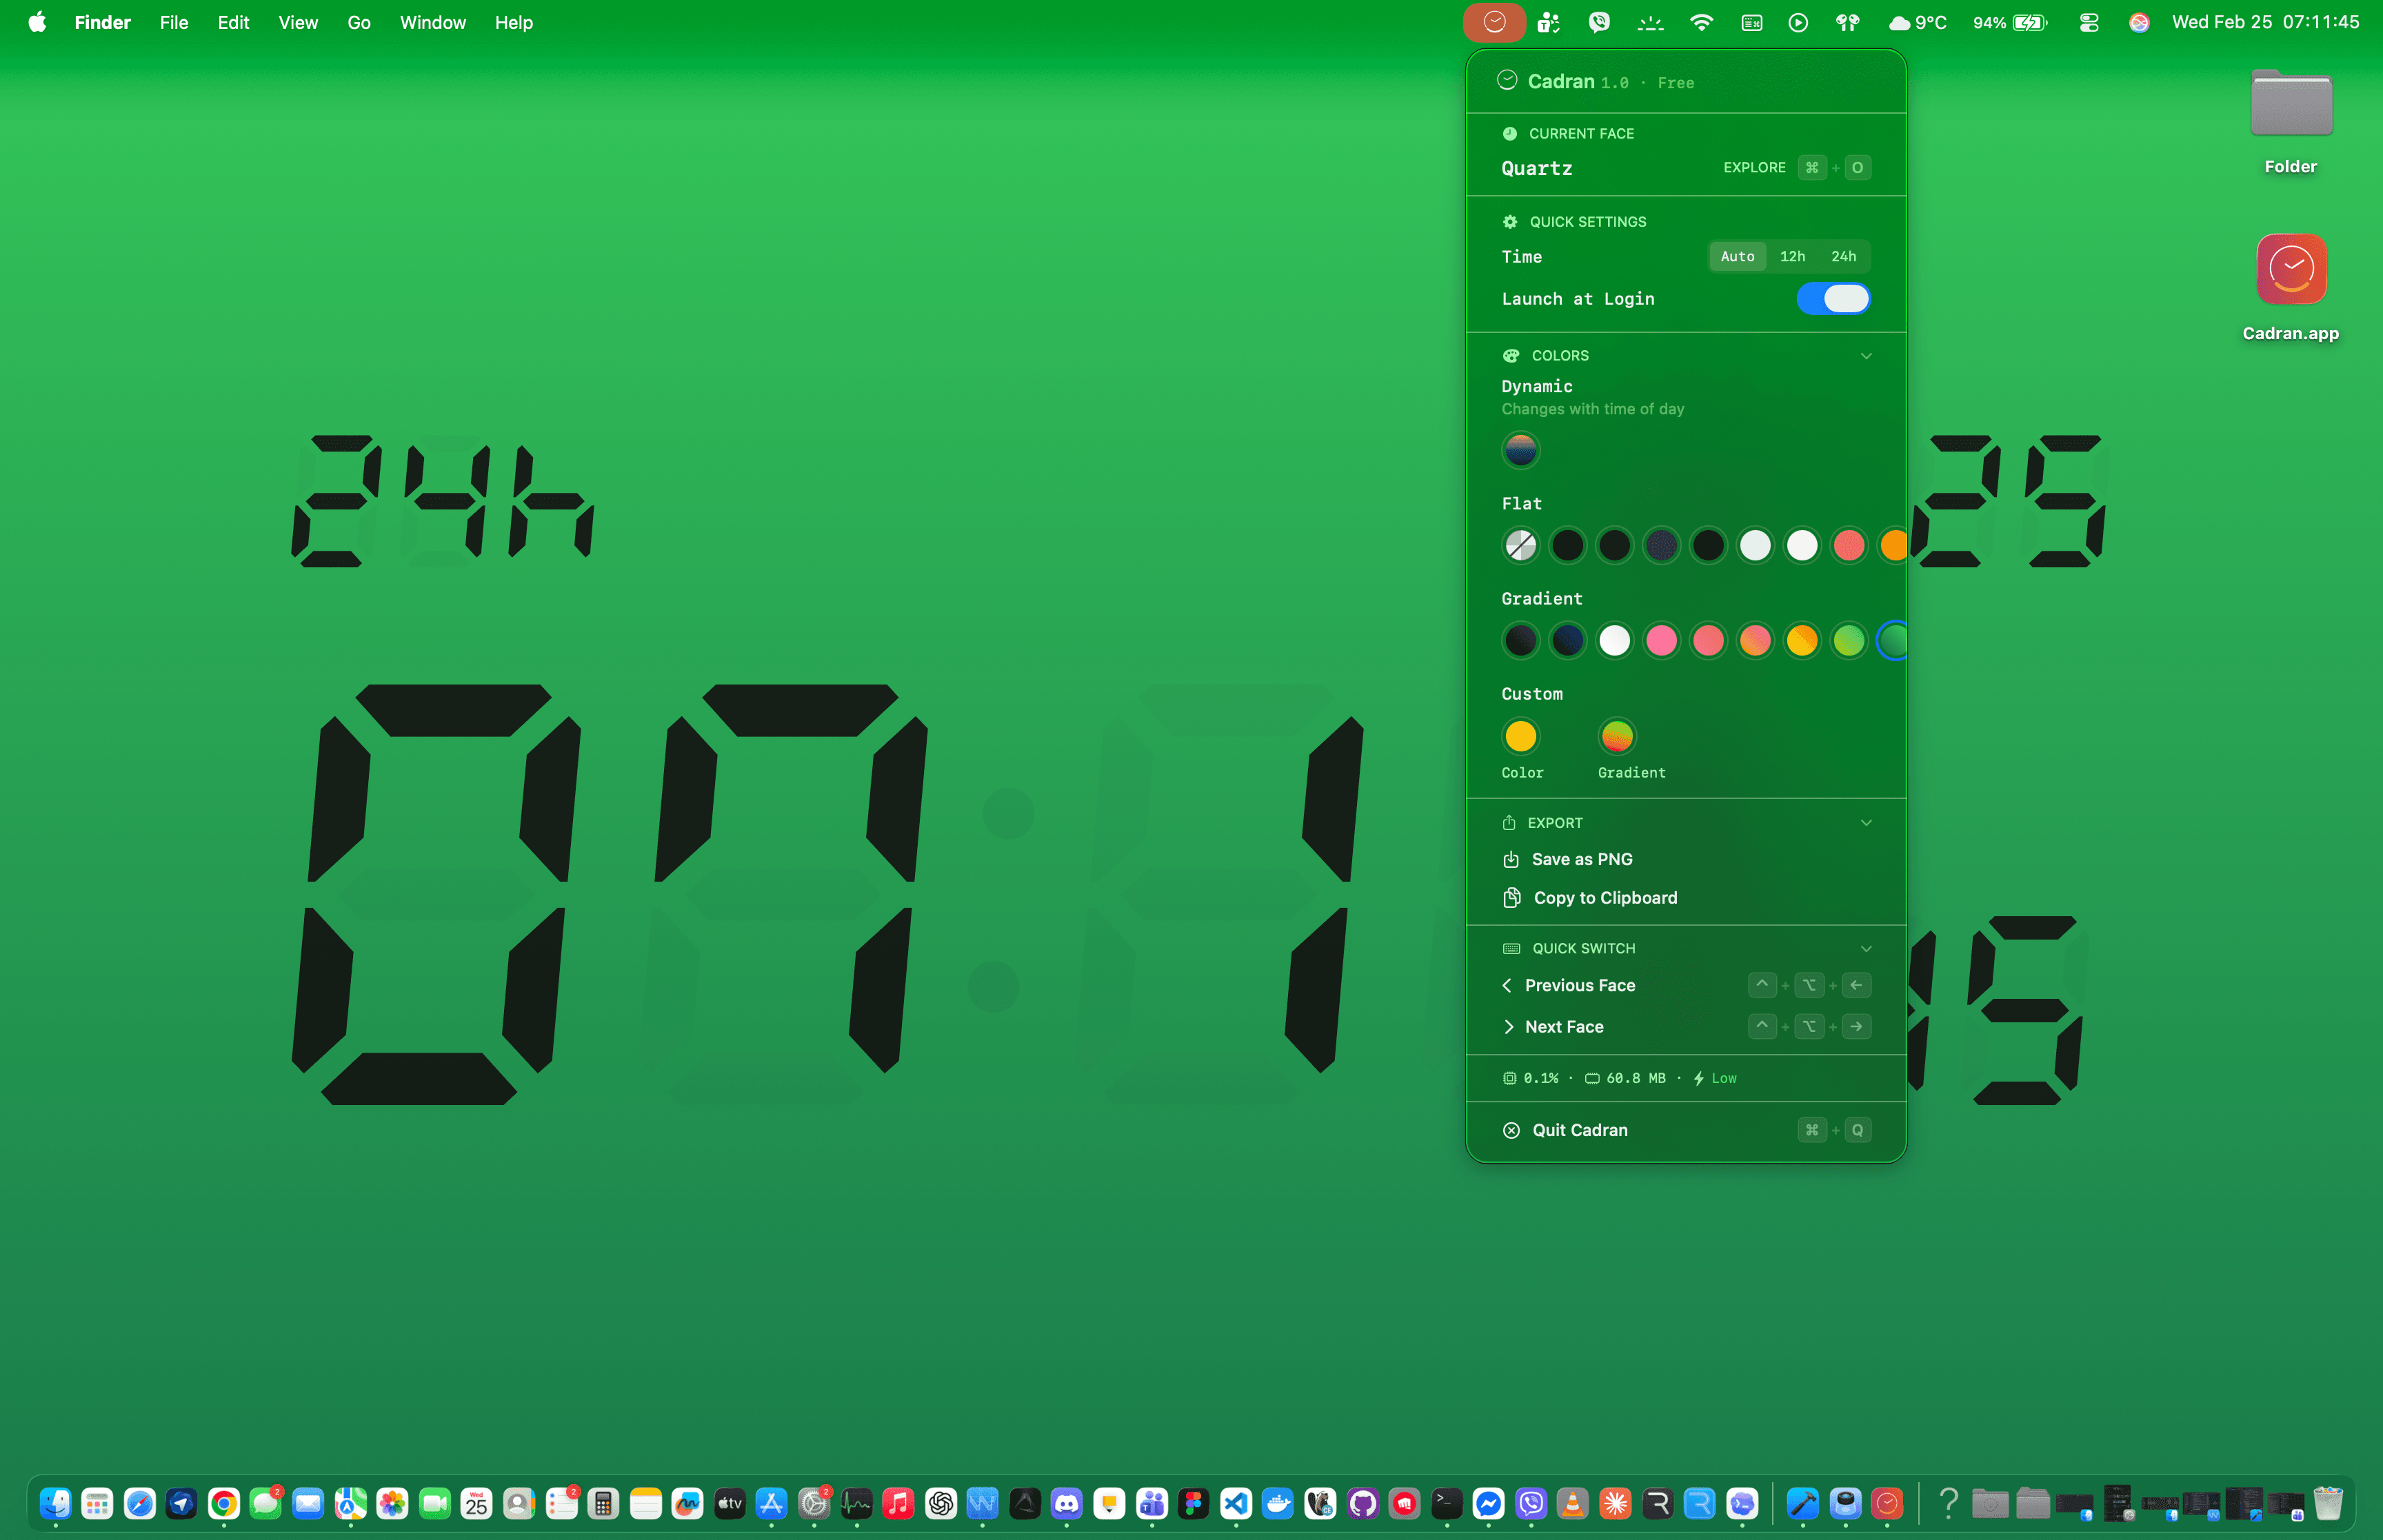Collapse the Colors section
Image resolution: width=2383 pixels, height=1540 pixels.
pyautogui.click(x=1866, y=355)
